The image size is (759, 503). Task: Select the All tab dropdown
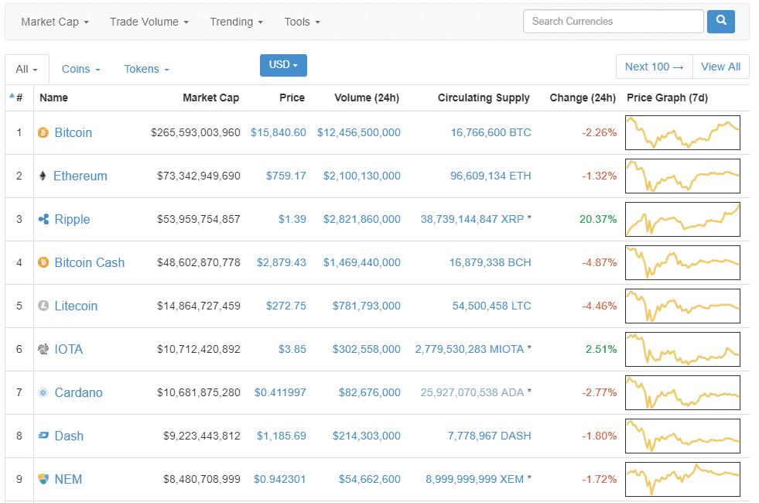click(26, 69)
